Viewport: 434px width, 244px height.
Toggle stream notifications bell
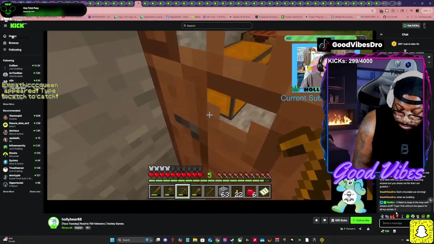(316, 220)
